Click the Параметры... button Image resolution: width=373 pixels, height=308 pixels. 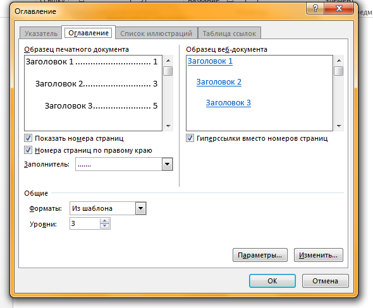260,255
